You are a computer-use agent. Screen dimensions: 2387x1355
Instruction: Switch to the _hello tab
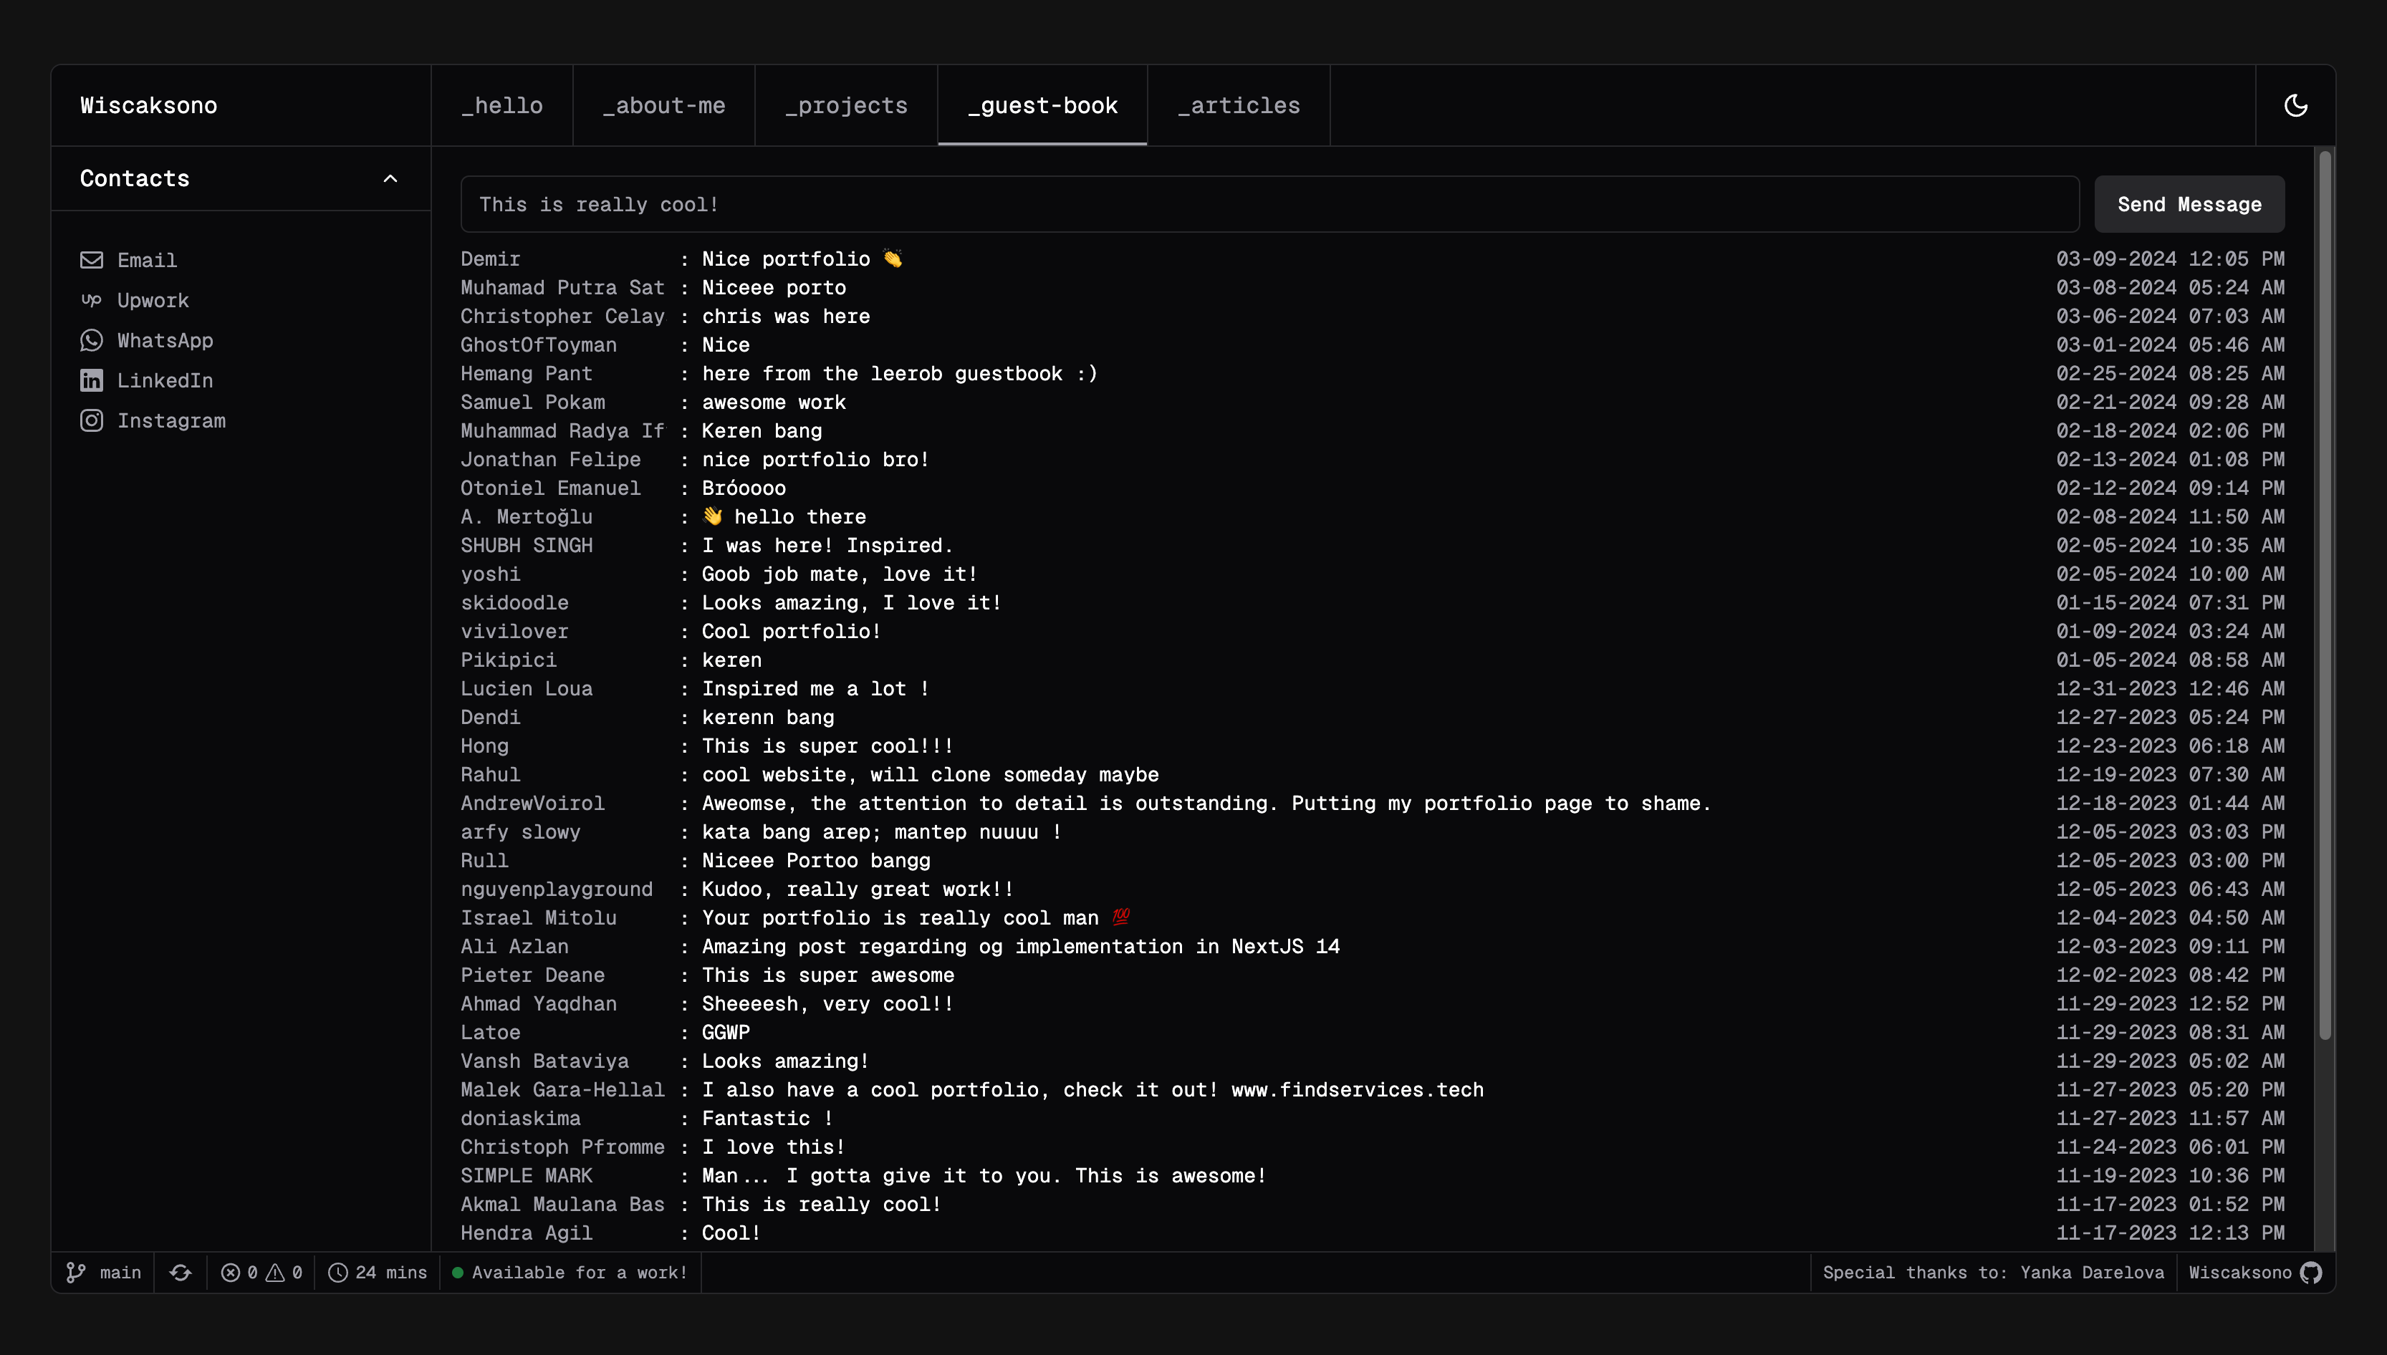point(501,106)
